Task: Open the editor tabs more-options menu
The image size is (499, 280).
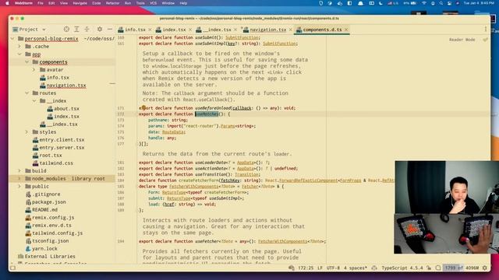Action: (x=486, y=30)
